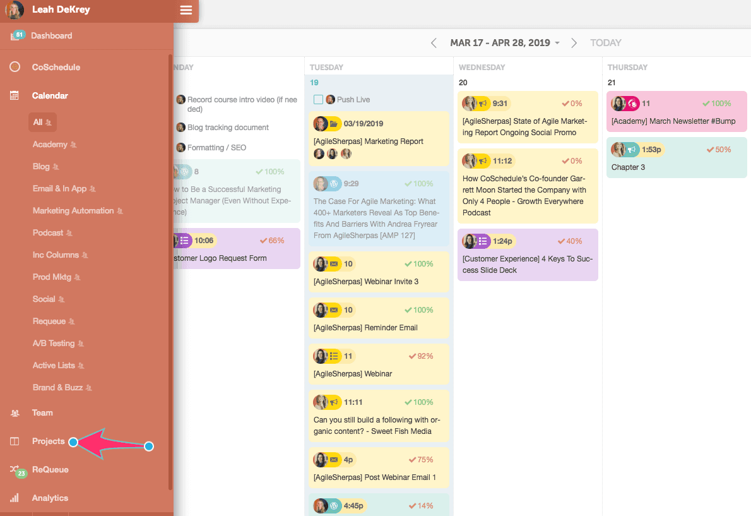The width and height of the screenshot is (751, 516).
Task: Click list icon on AgileSherpas Webinar card
Action: (334, 356)
